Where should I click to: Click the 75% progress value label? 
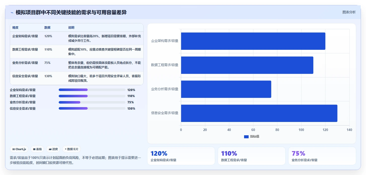tap(130, 102)
